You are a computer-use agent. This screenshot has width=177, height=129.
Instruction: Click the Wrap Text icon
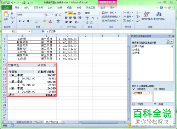[79, 13]
